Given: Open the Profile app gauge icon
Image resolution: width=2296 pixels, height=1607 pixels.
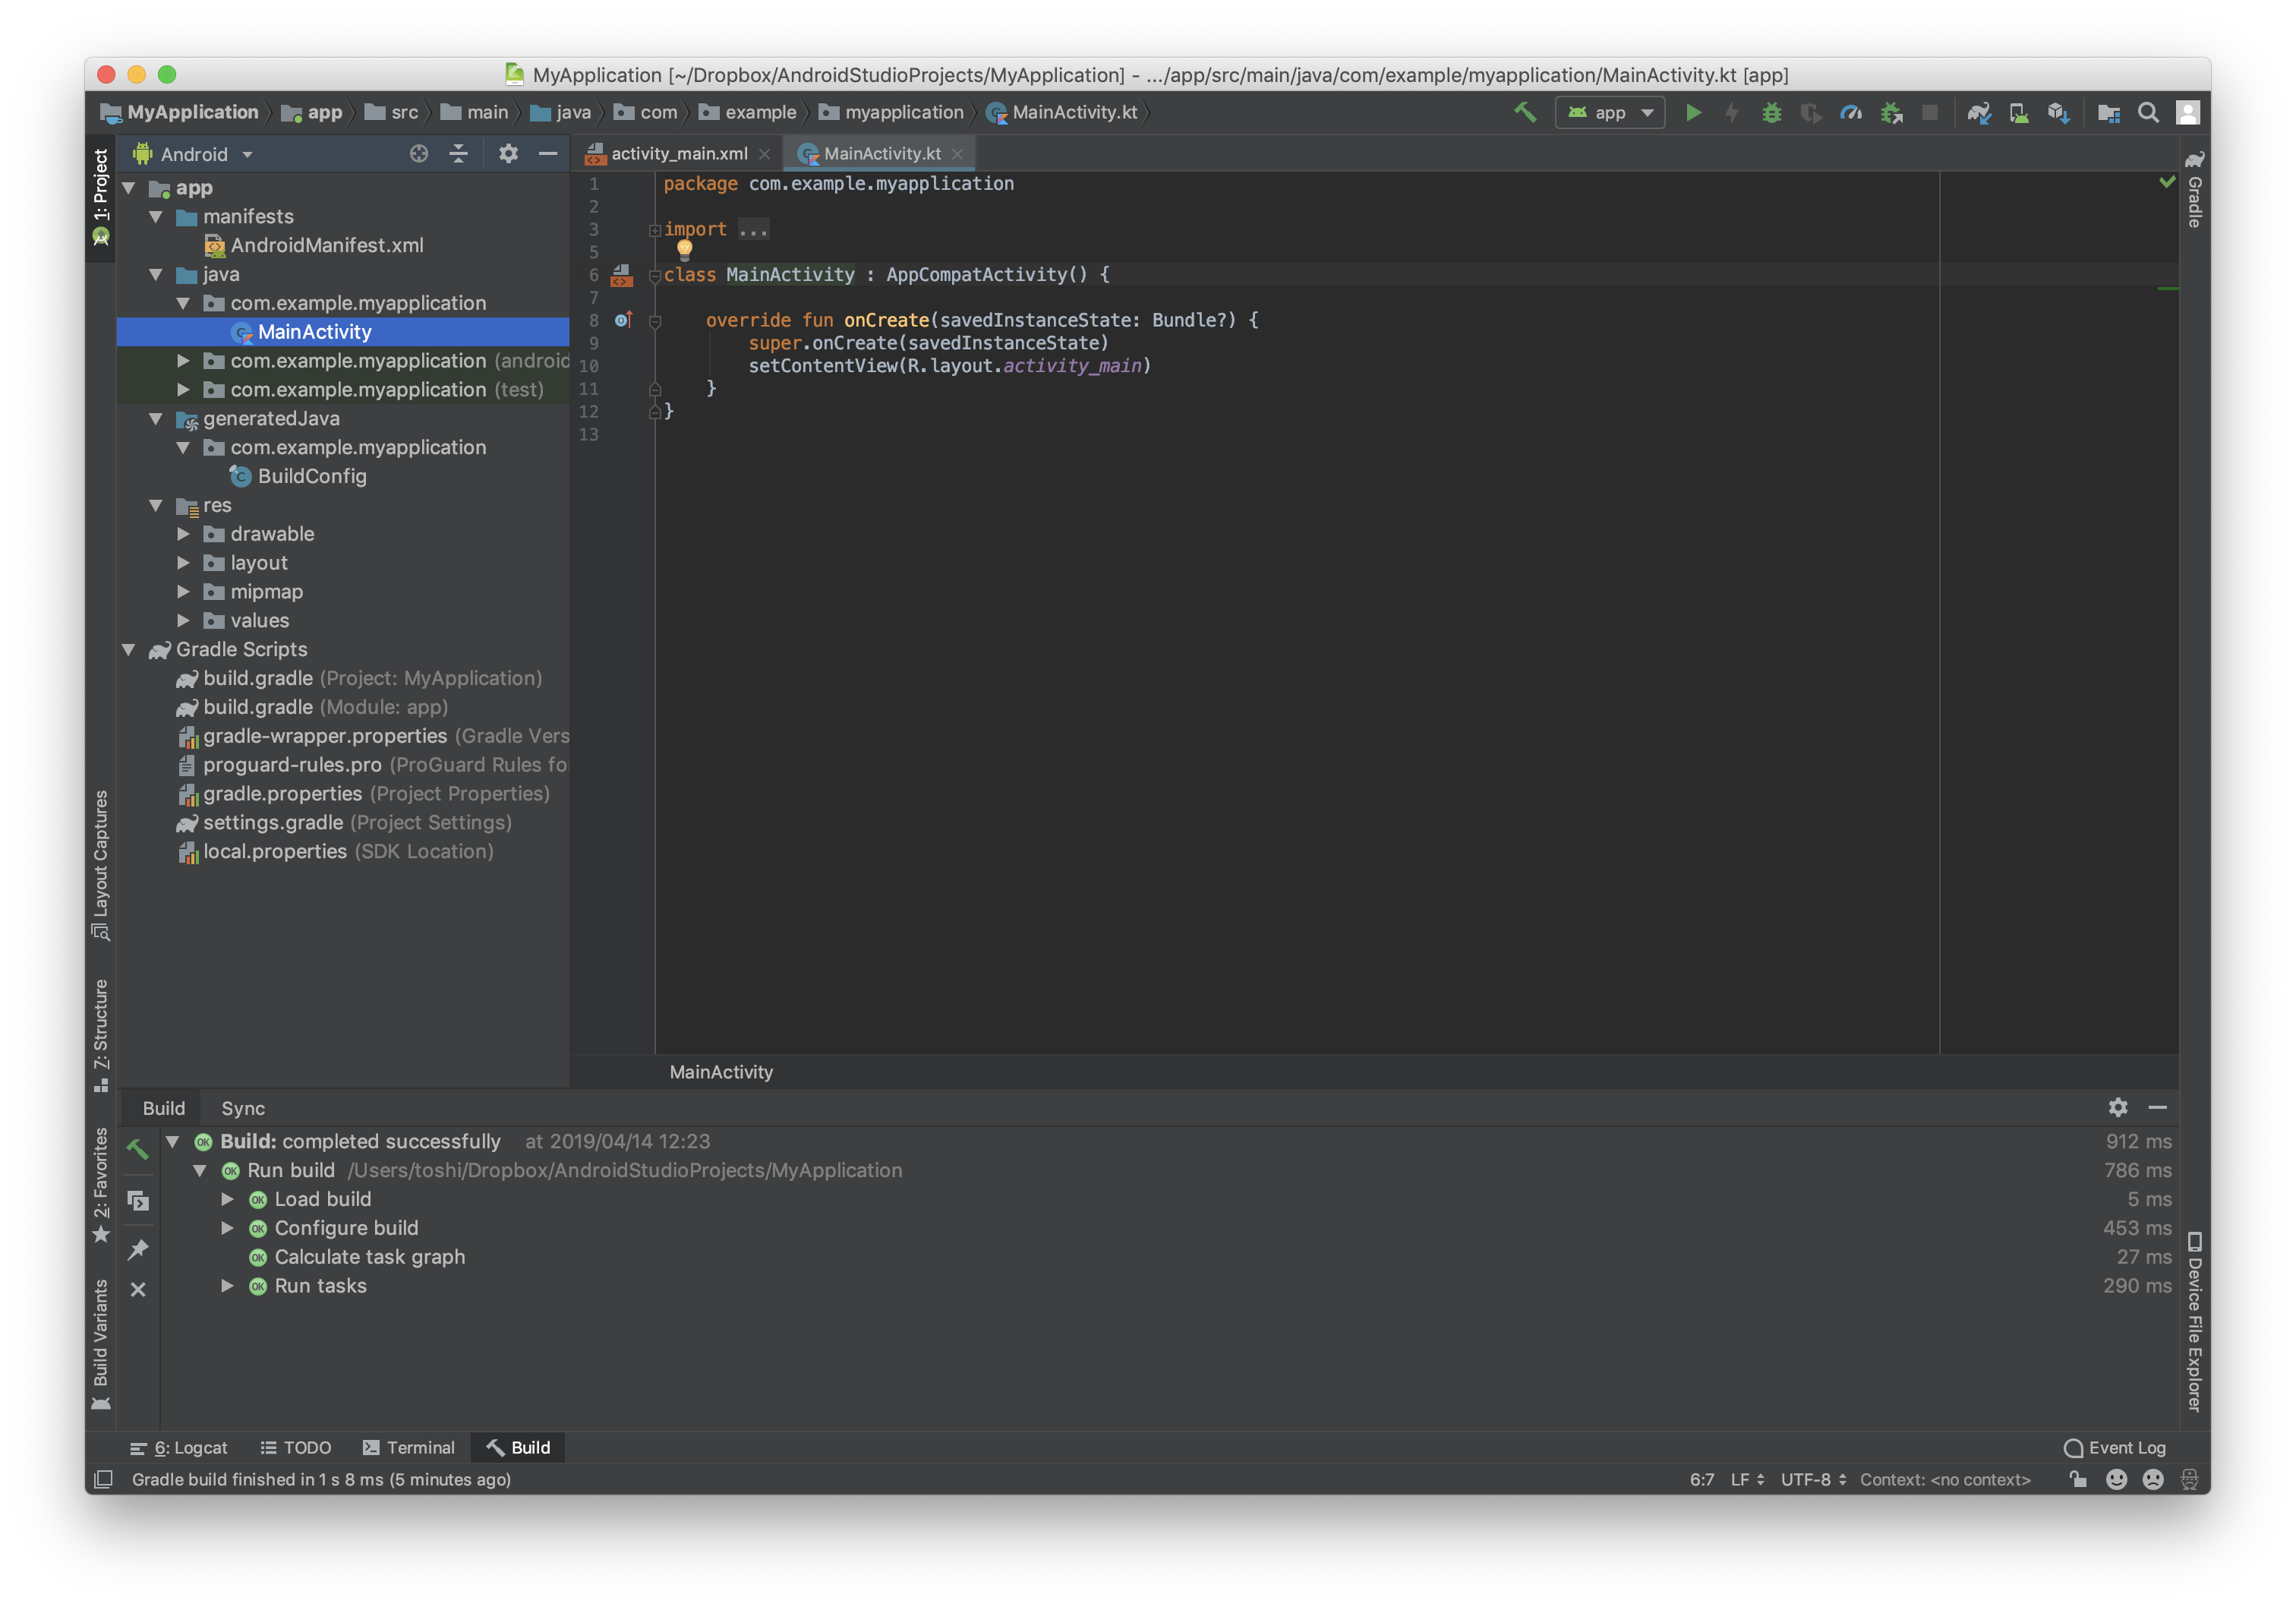Looking at the screenshot, I should [x=1851, y=112].
